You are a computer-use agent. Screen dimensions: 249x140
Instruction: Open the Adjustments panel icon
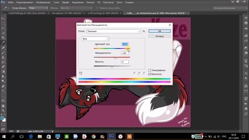246,48
